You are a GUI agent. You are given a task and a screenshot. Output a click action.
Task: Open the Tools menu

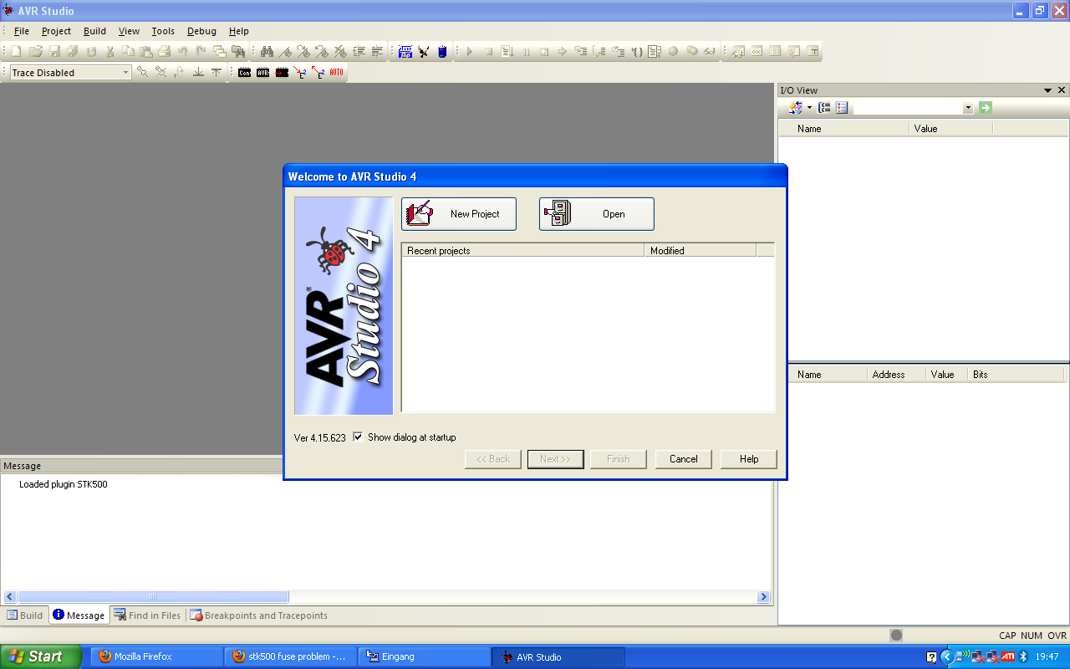pos(163,31)
